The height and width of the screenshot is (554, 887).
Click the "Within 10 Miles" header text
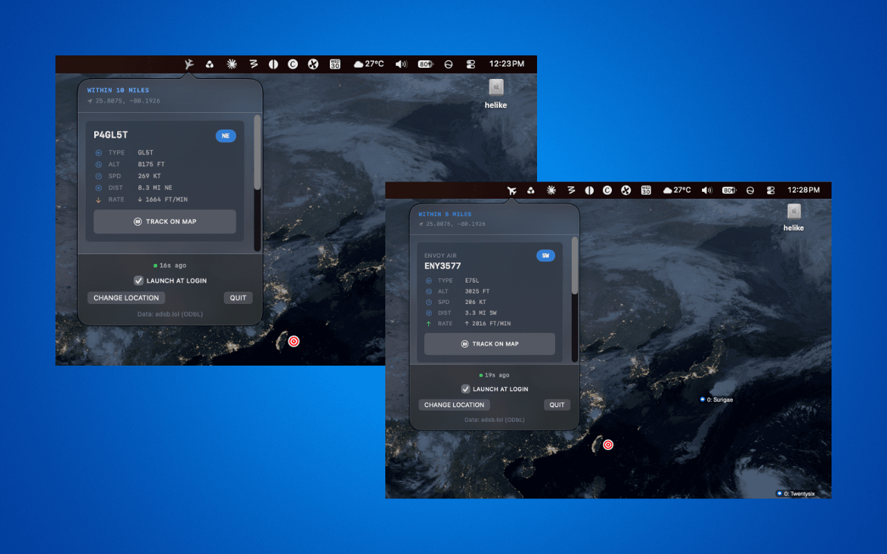pos(118,90)
